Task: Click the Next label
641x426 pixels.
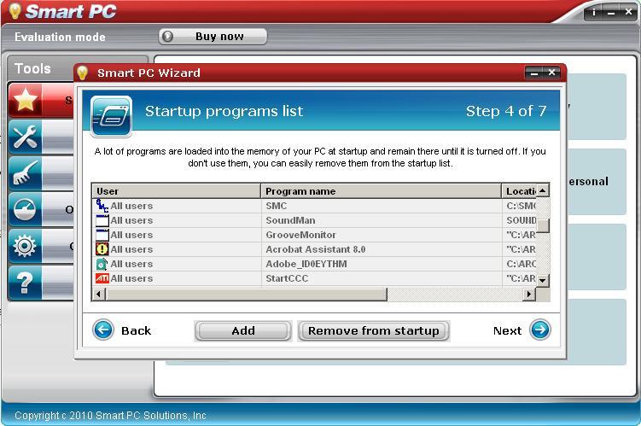Action: point(507,330)
